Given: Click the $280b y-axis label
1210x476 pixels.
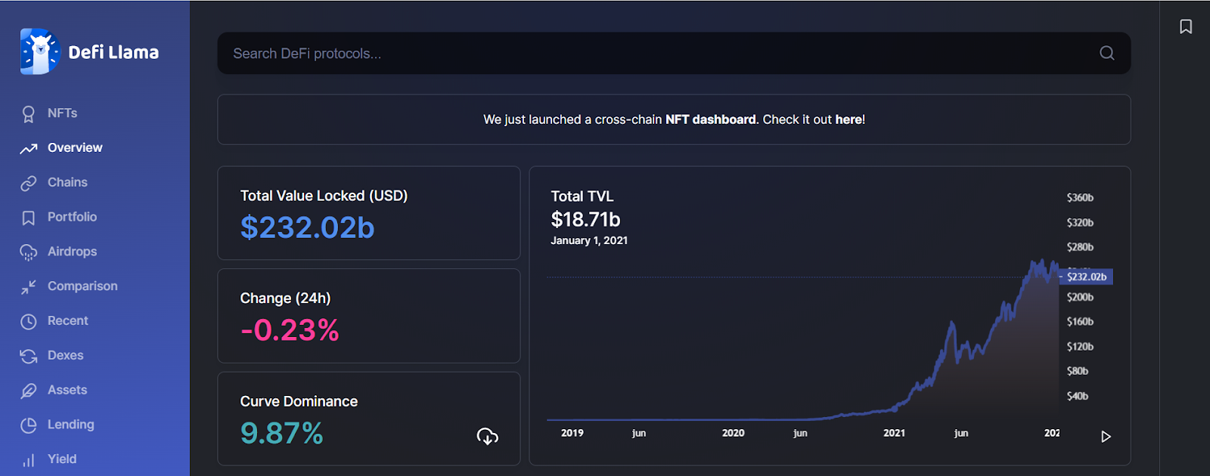Looking at the screenshot, I should 1080,247.
